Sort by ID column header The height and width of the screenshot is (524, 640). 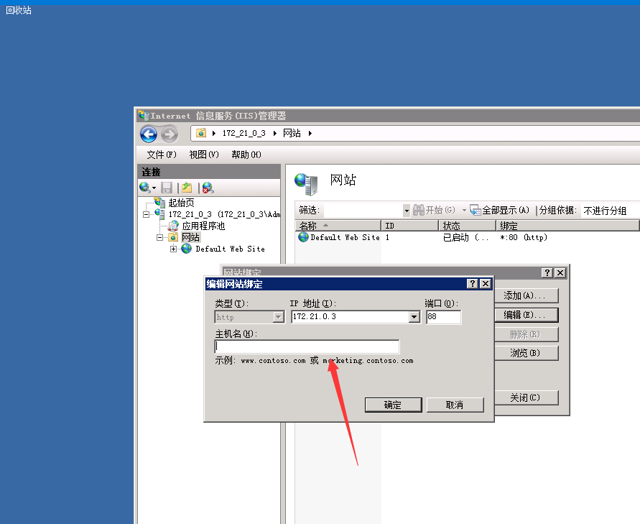tap(409, 226)
